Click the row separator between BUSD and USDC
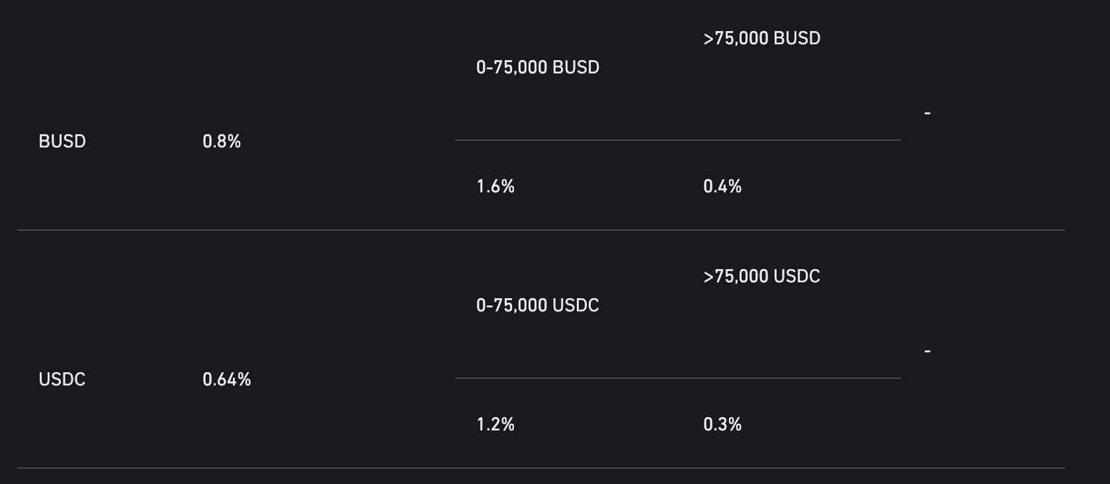 tap(541, 230)
